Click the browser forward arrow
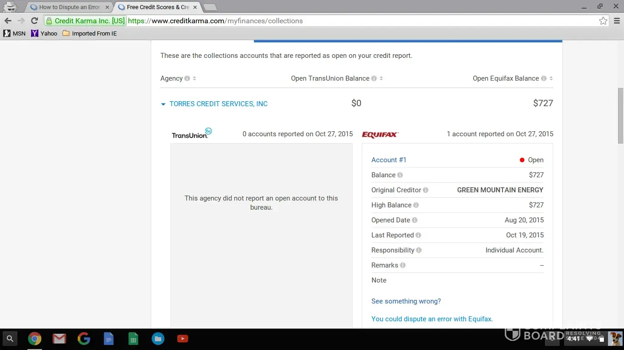This screenshot has height=350, width=624. coord(21,21)
